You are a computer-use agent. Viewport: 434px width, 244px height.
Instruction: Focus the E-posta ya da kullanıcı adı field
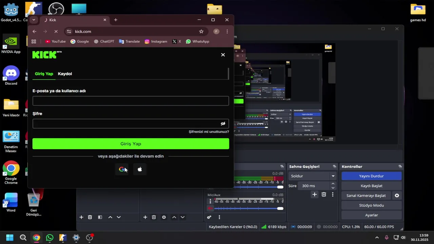tap(131, 101)
